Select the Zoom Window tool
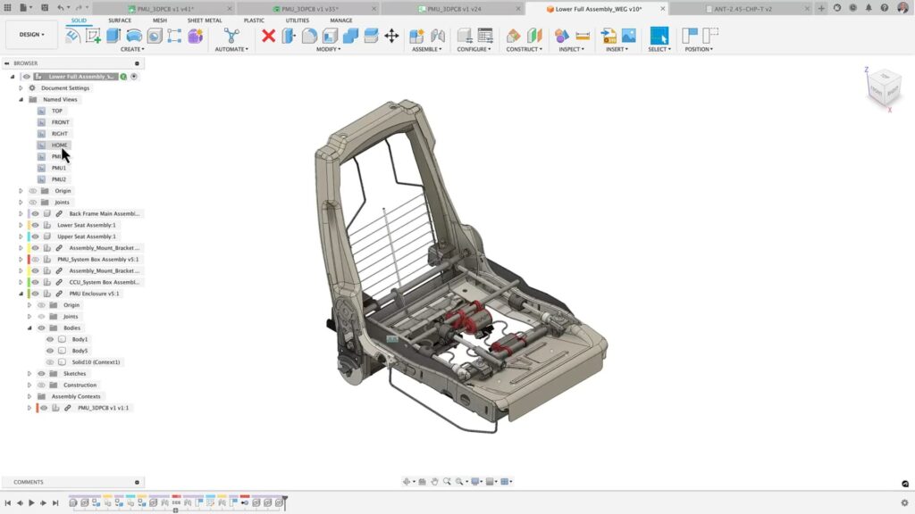 point(449,480)
